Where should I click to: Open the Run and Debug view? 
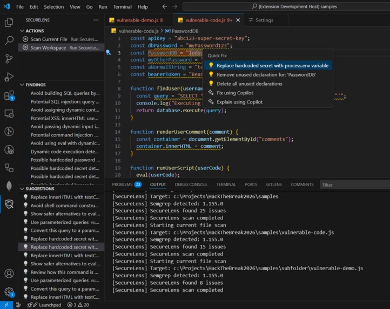coord(9,77)
